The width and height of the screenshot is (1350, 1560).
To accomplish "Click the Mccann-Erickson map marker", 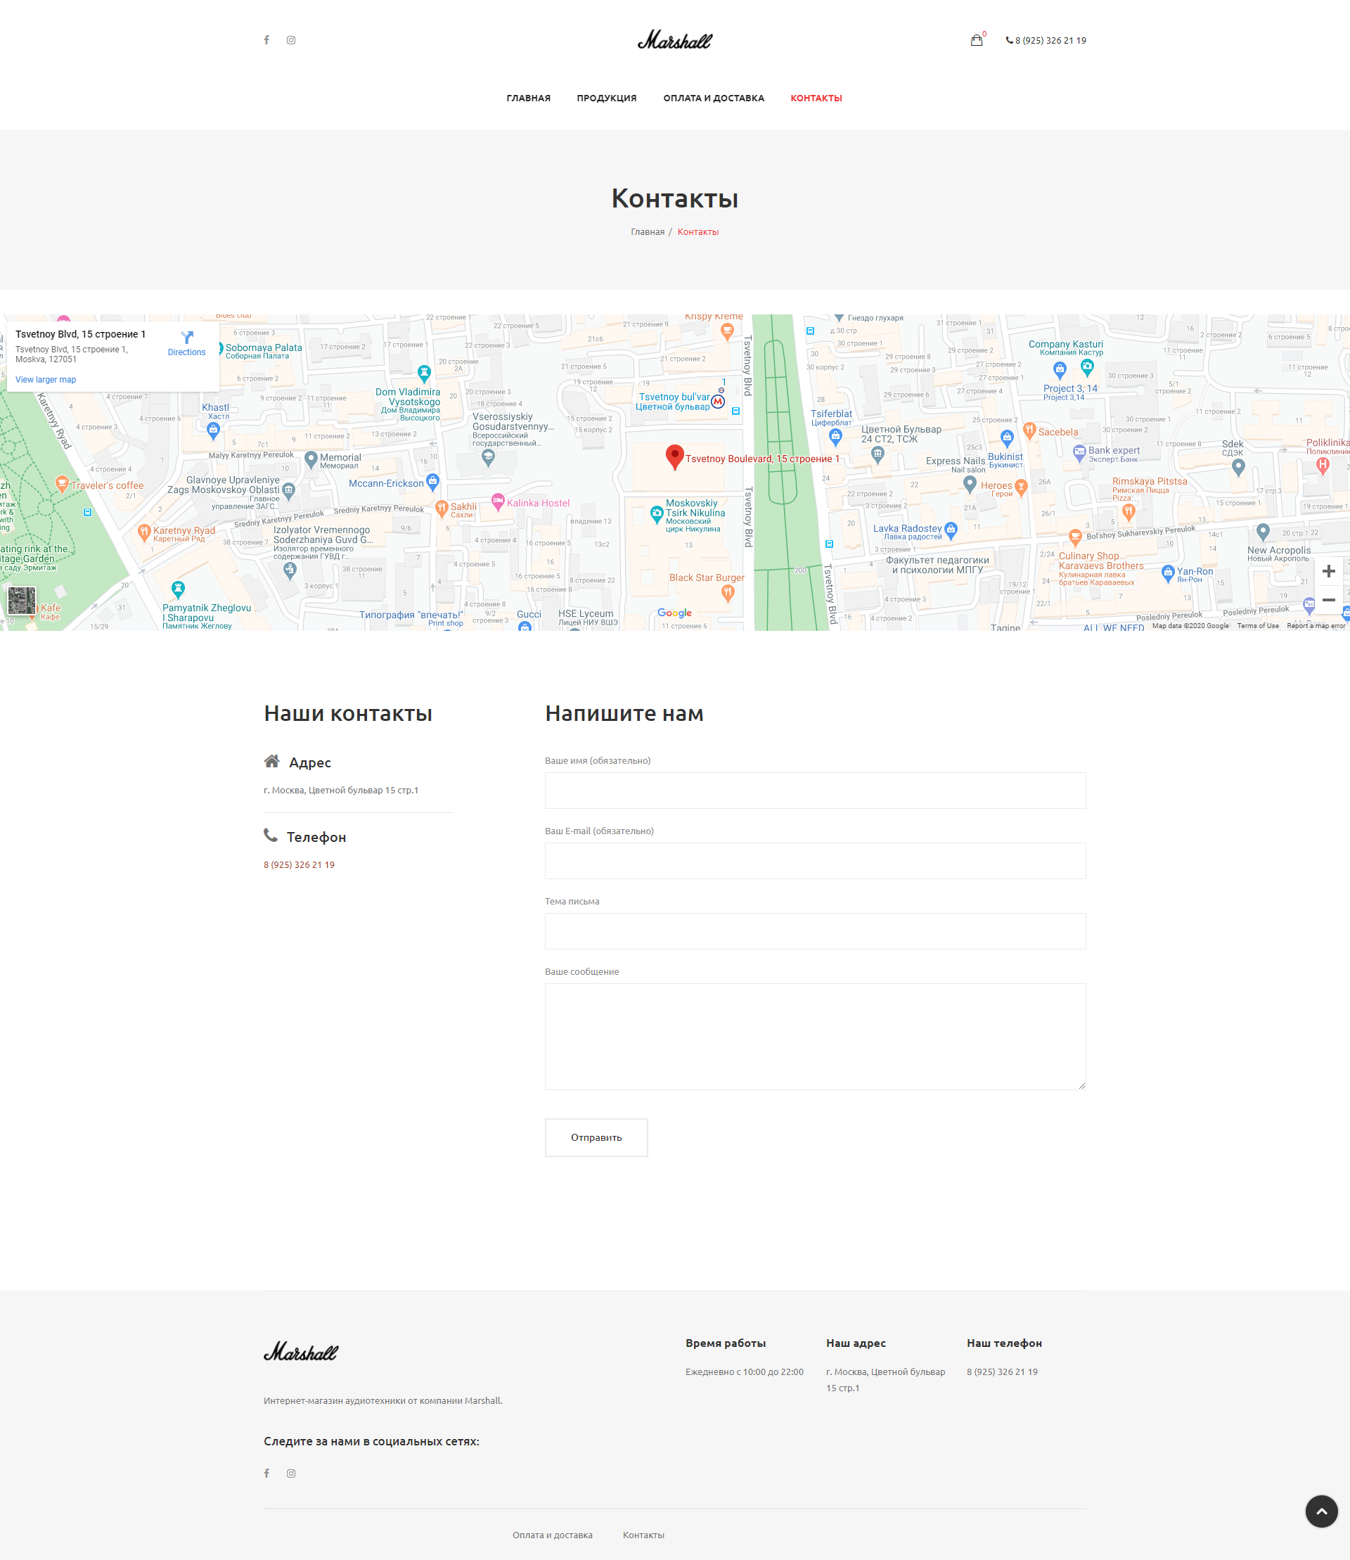I will [x=432, y=482].
